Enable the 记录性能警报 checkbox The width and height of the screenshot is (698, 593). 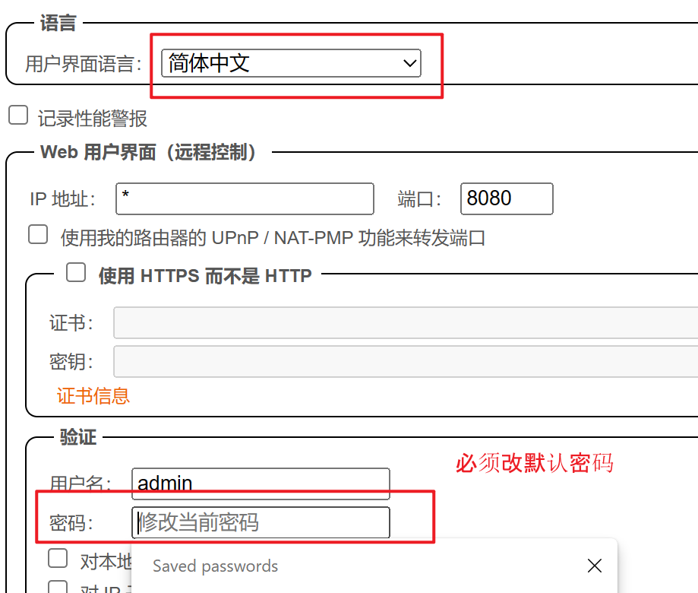[x=17, y=115]
